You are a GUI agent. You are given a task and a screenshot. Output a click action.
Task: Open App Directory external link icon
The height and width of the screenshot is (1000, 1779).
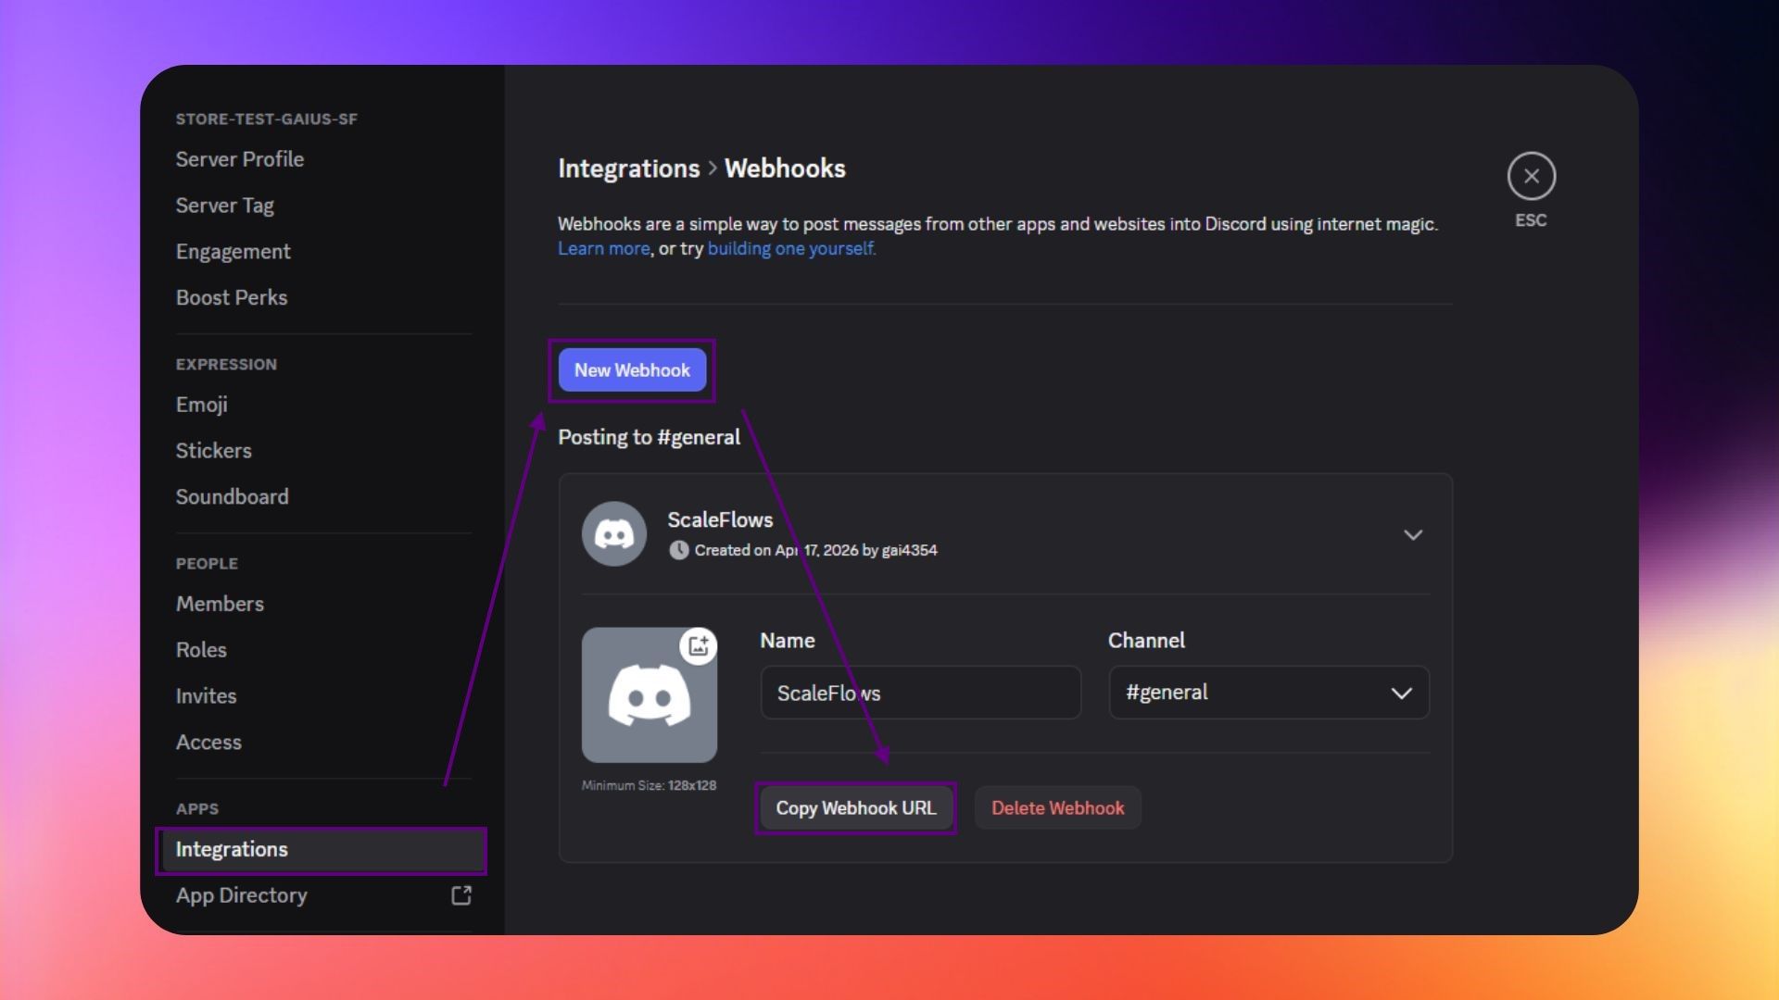461,895
